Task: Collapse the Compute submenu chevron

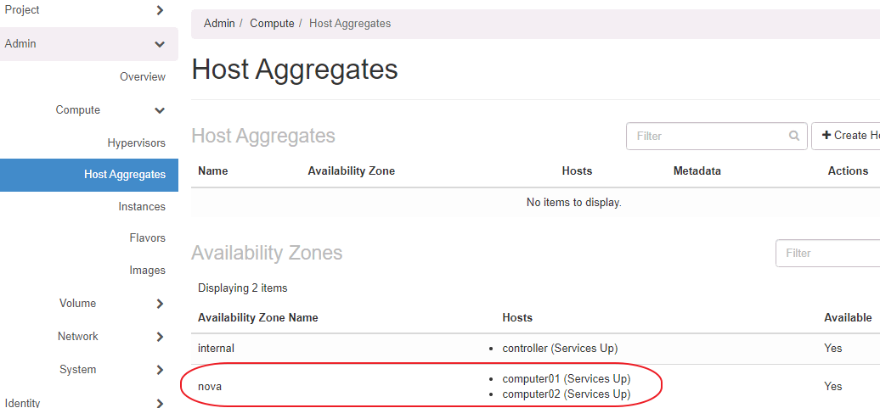Action: pos(160,110)
